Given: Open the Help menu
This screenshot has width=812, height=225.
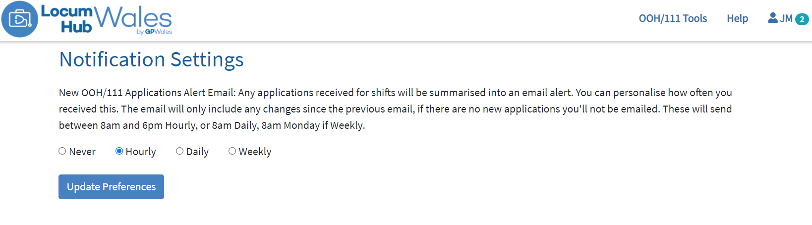Looking at the screenshot, I should (x=737, y=18).
